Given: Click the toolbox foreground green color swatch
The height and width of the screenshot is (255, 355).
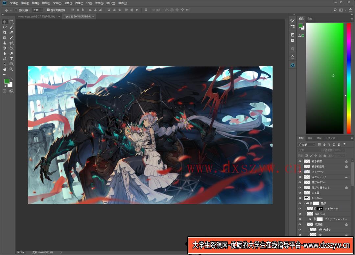Looking at the screenshot, I should pos(7,81).
